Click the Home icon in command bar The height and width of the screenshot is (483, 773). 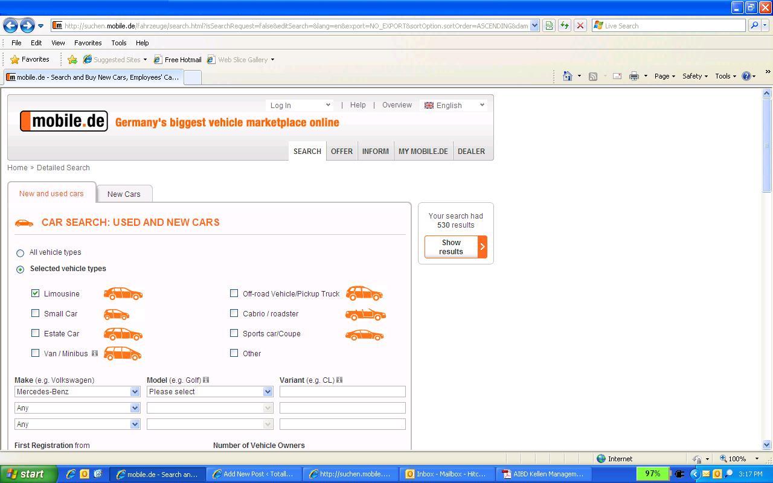pyautogui.click(x=567, y=76)
